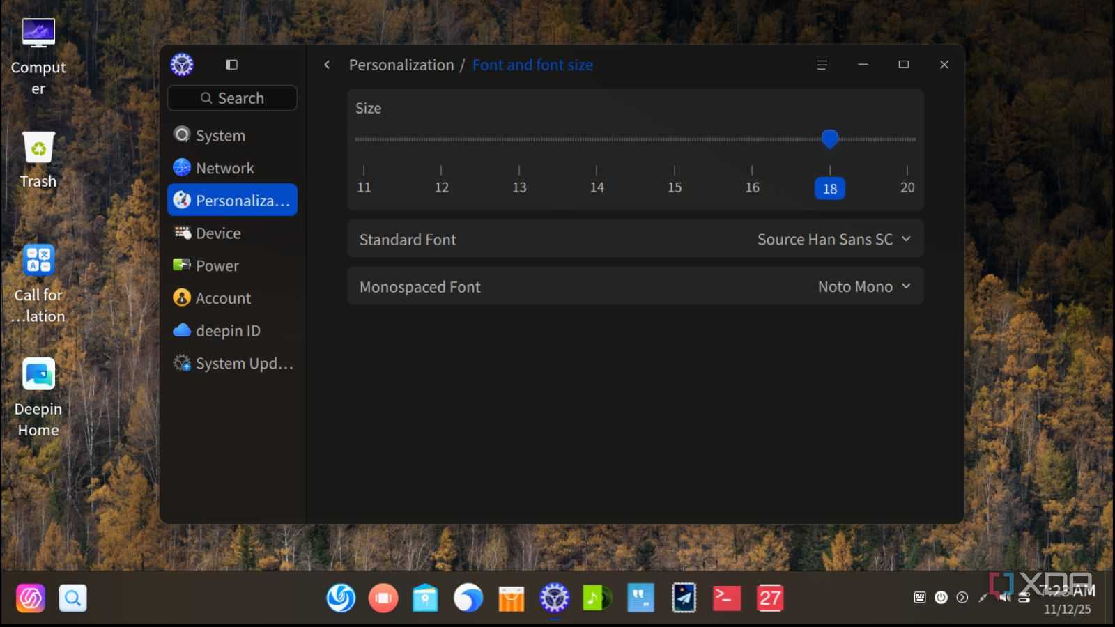The height and width of the screenshot is (627, 1115).
Task: Open the hamburger menu in title bar
Action: pyautogui.click(x=822, y=65)
